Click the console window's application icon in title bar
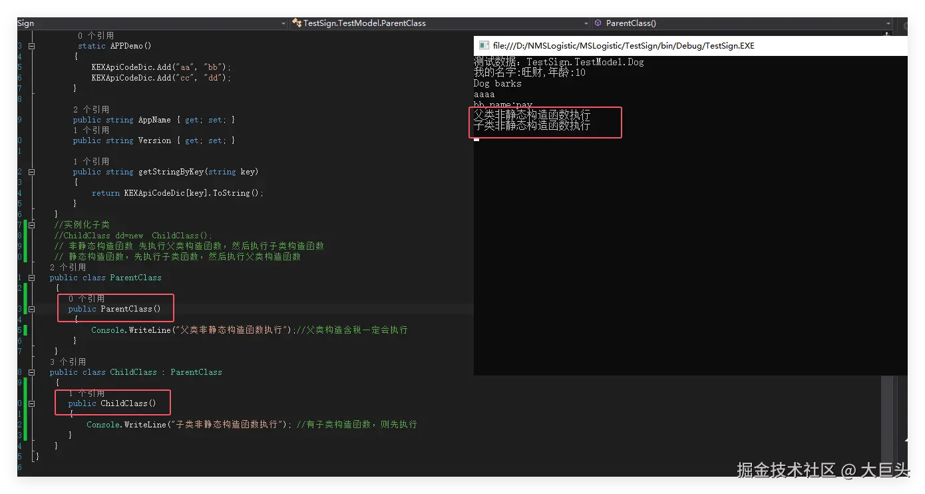This screenshot has height=494, width=925. [x=484, y=46]
